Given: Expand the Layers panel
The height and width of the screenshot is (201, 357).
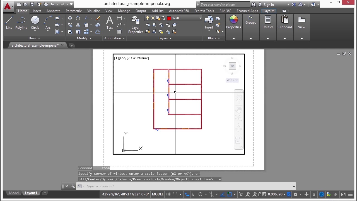Looking at the screenshot, I should (165, 38).
